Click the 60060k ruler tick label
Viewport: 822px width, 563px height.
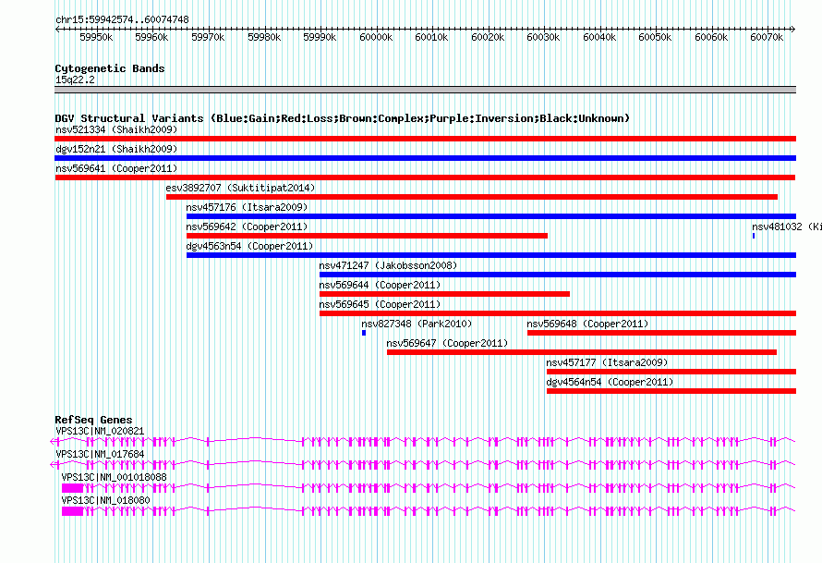(711, 37)
